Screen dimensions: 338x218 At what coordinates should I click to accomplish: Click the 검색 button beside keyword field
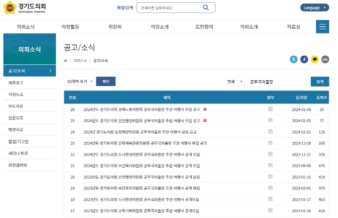[320, 82]
